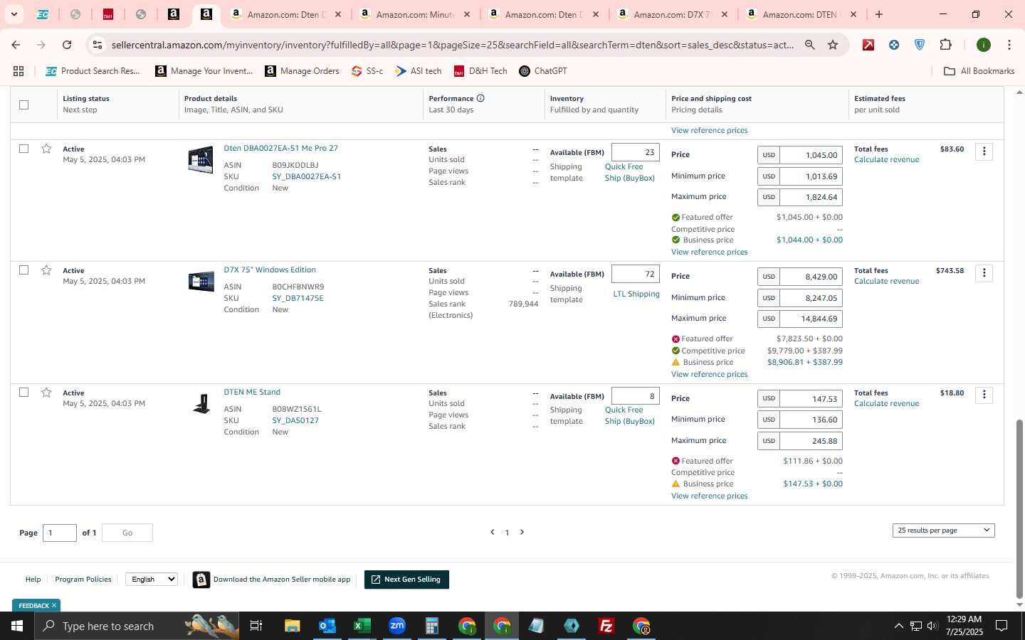Image resolution: width=1025 pixels, height=640 pixels.
Task: Open SKU link SY_DB71475E
Action: [x=298, y=298]
